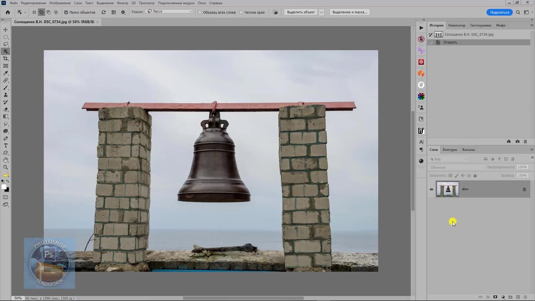Hide the 'Фон' layer eye icon
The width and height of the screenshot is (535, 301).
431,189
